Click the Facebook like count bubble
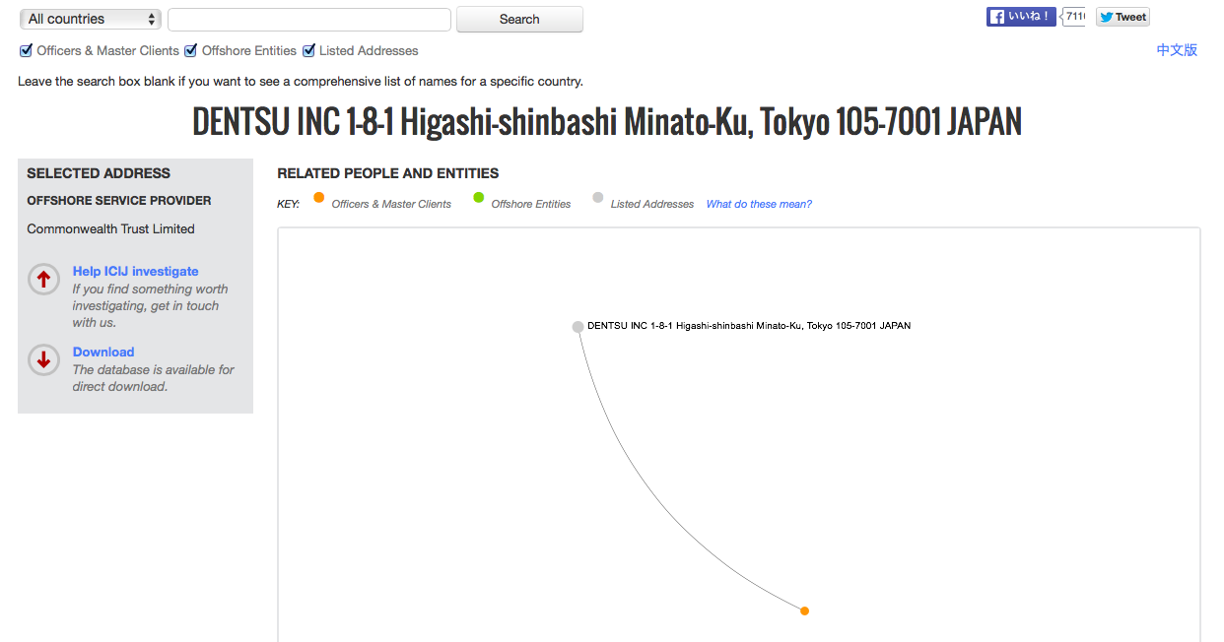1224x642 pixels. (x=1073, y=17)
